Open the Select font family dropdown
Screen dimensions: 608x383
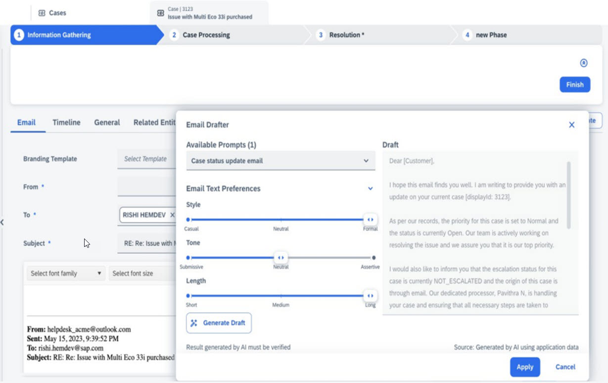(x=65, y=273)
